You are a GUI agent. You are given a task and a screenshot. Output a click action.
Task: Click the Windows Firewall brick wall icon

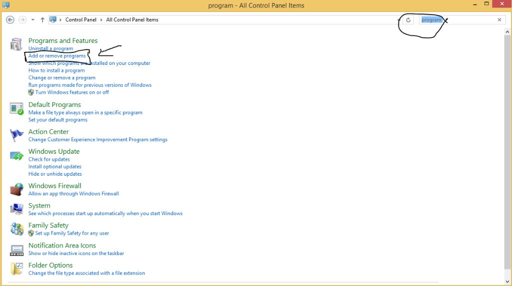(16, 189)
